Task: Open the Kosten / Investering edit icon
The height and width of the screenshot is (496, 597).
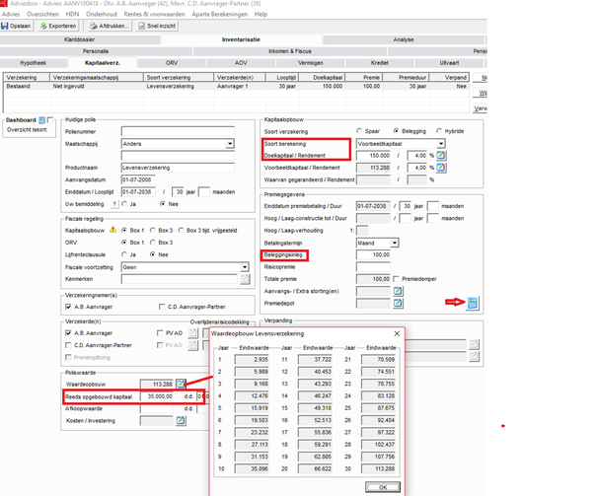Action: click(182, 421)
